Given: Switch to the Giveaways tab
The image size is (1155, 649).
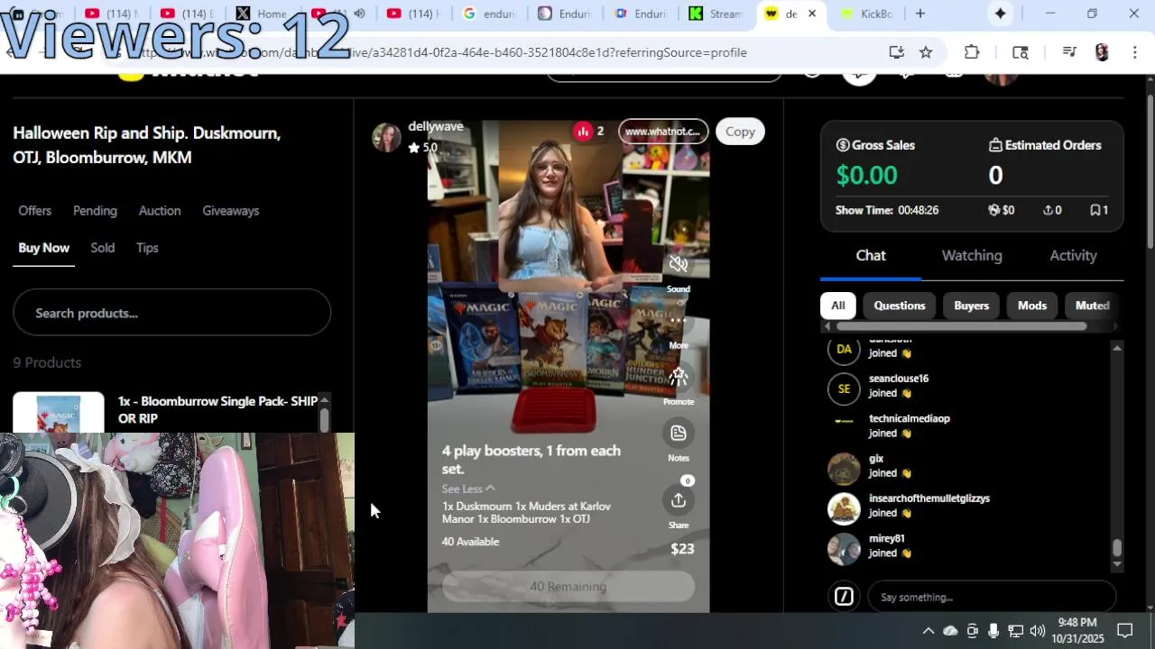Looking at the screenshot, I should pyautogui.click(x=230, y=210).
